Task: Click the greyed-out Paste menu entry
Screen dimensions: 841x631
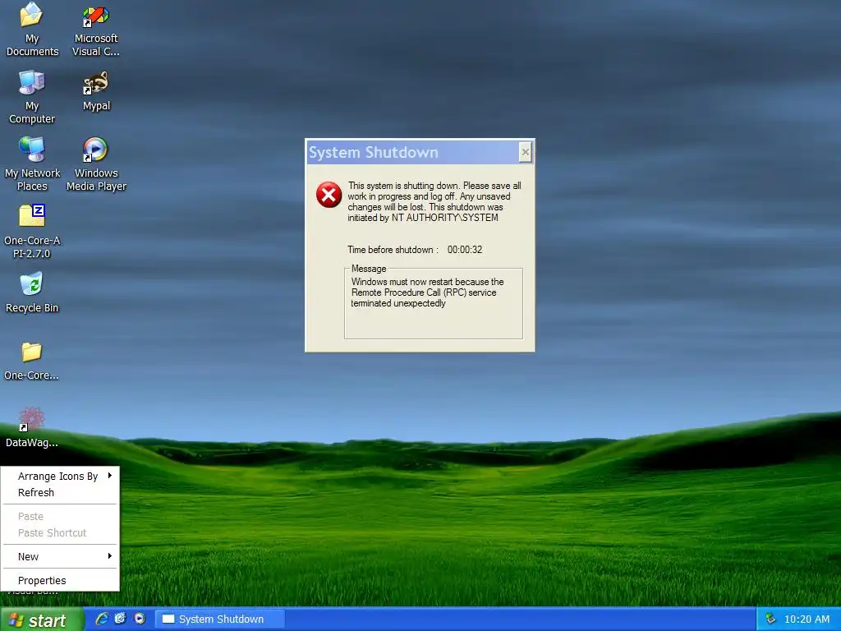Action: tap(60, 516)
